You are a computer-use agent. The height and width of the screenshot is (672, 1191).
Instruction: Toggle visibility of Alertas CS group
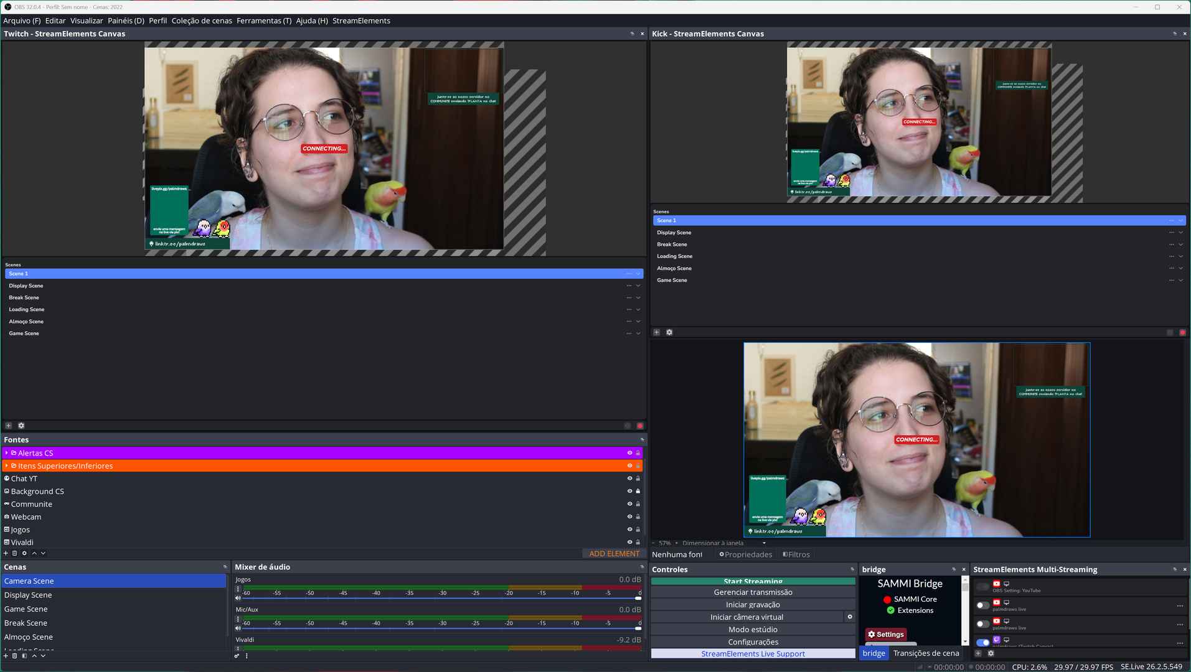coord(629,453)
